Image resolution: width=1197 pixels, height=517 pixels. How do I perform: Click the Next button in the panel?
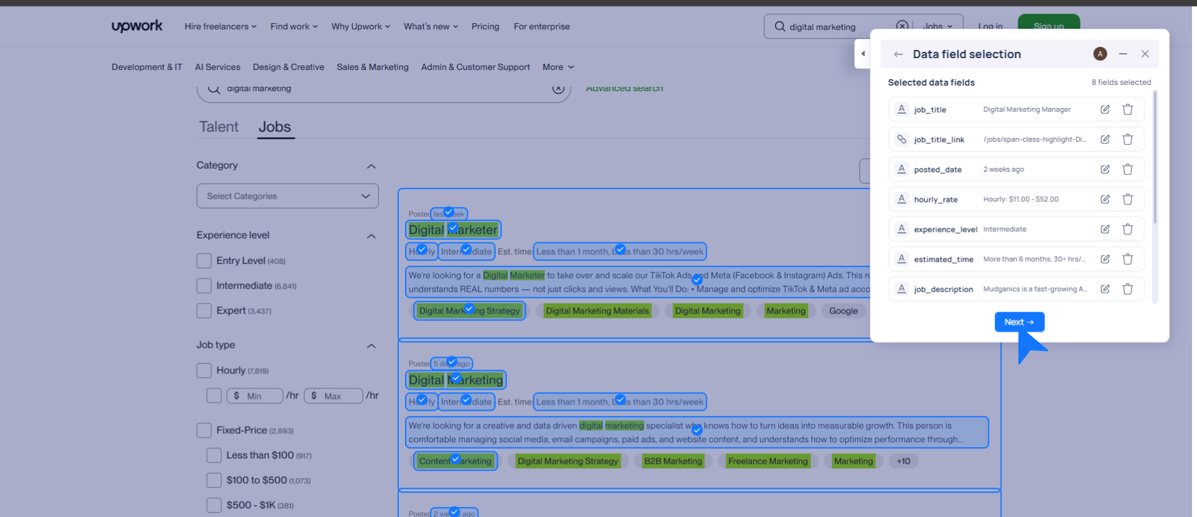pos(1019,322)
